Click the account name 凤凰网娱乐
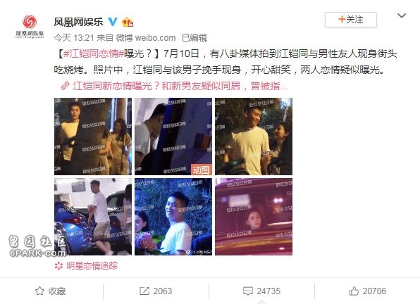 (x=78, y=22)
